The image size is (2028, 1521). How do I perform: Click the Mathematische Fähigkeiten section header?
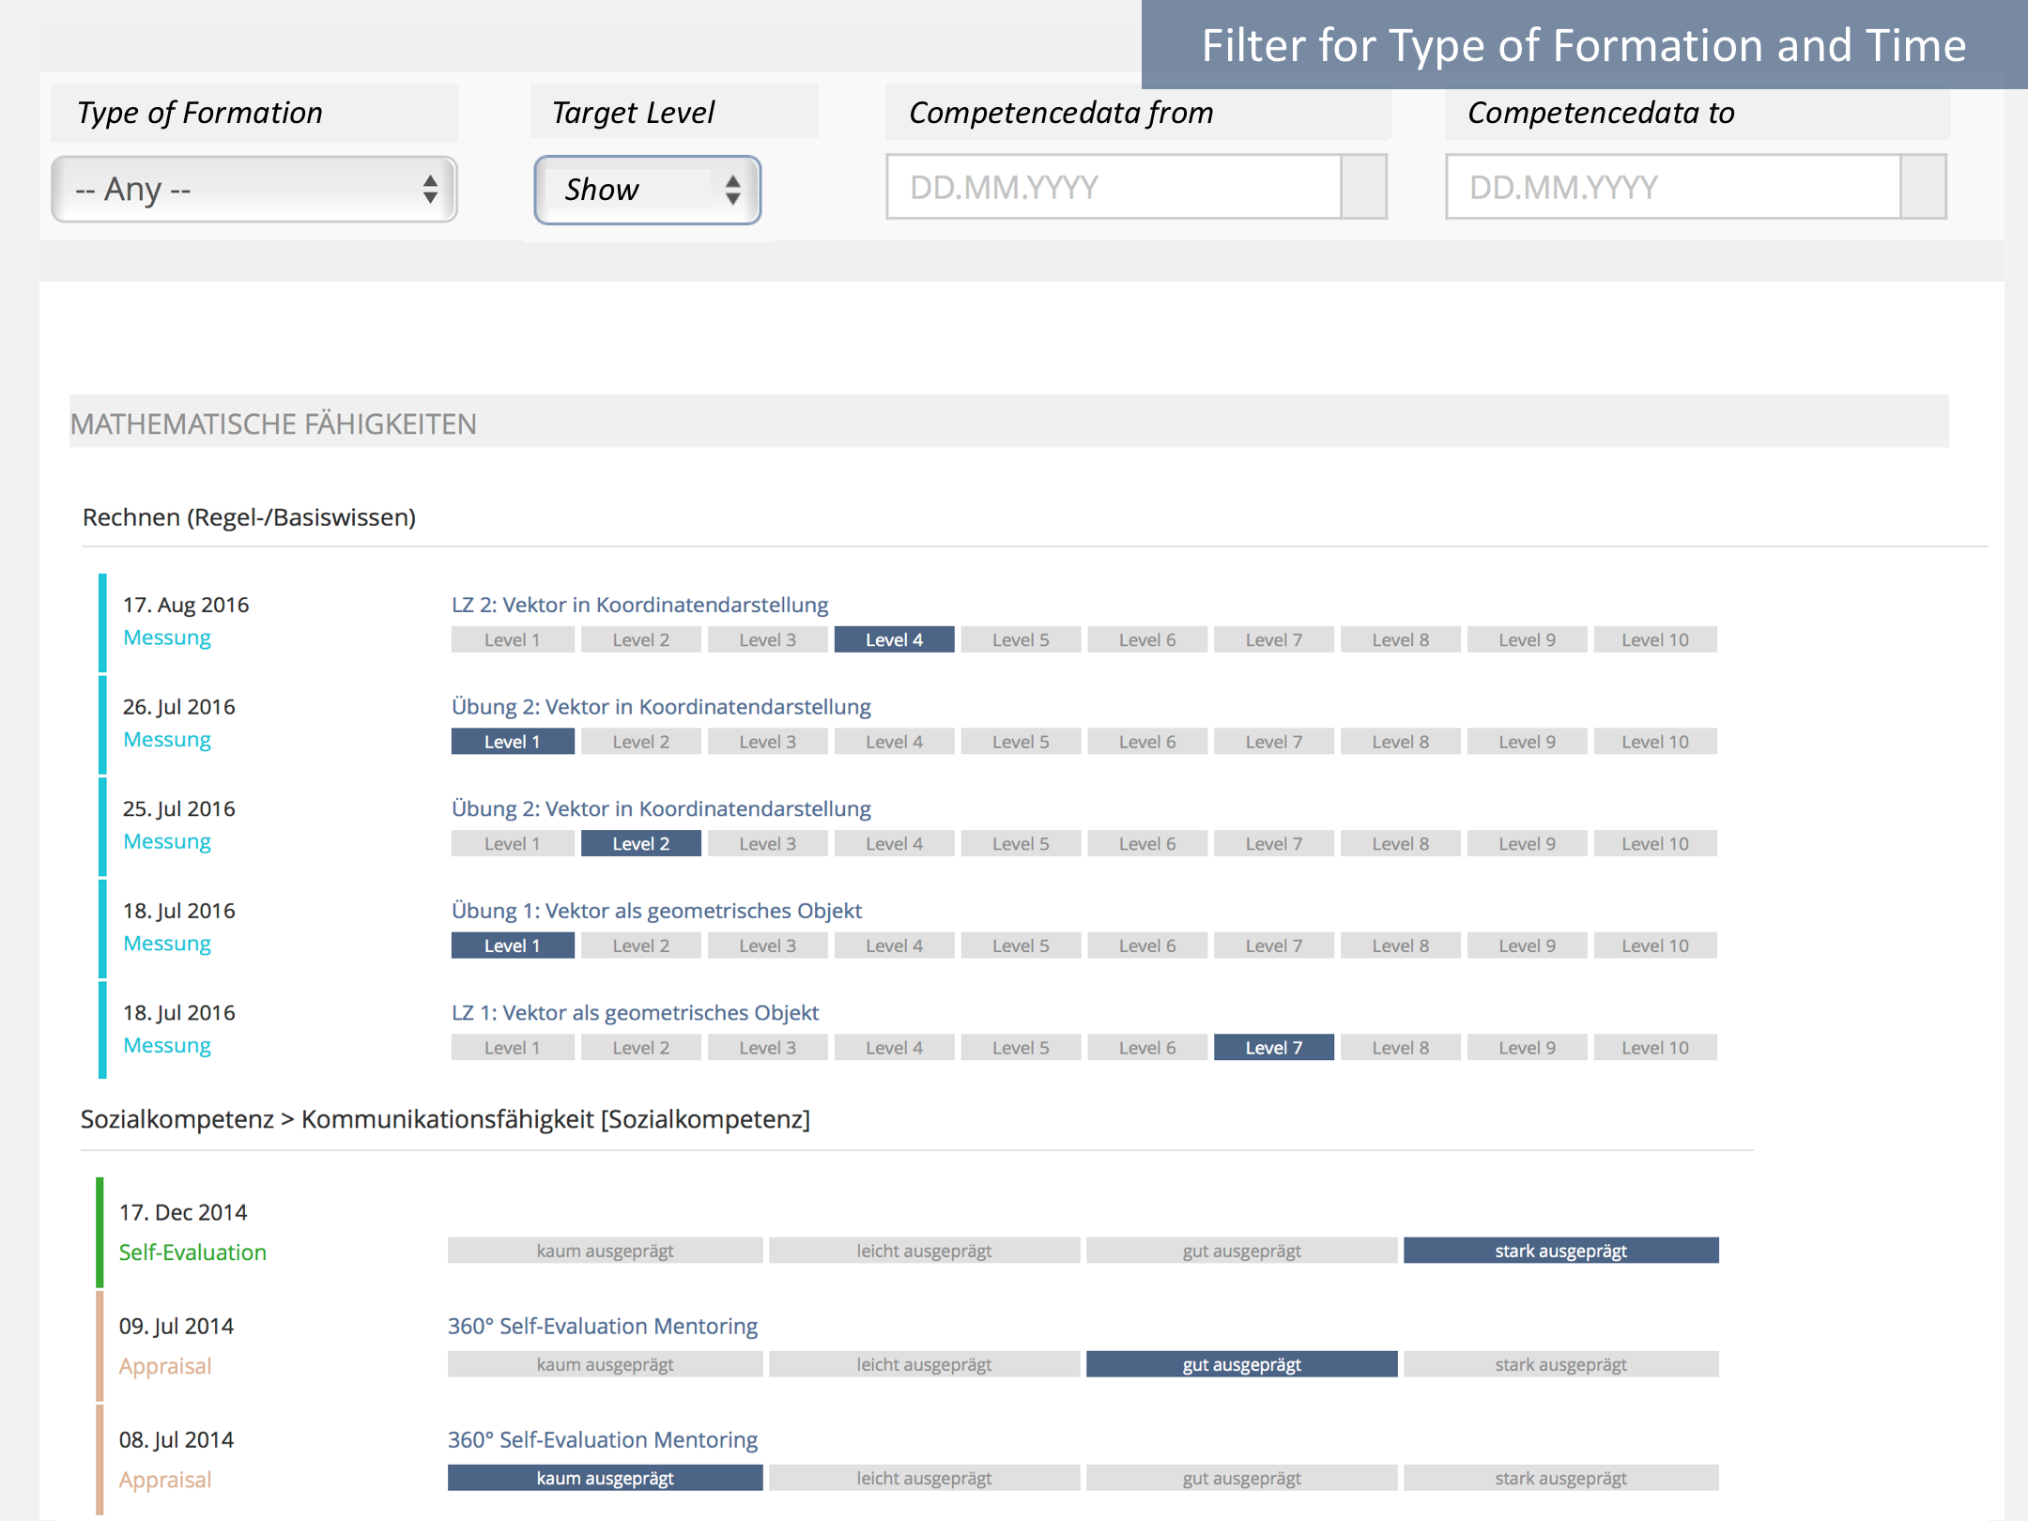pyautogui.click(x=273, y=424)
